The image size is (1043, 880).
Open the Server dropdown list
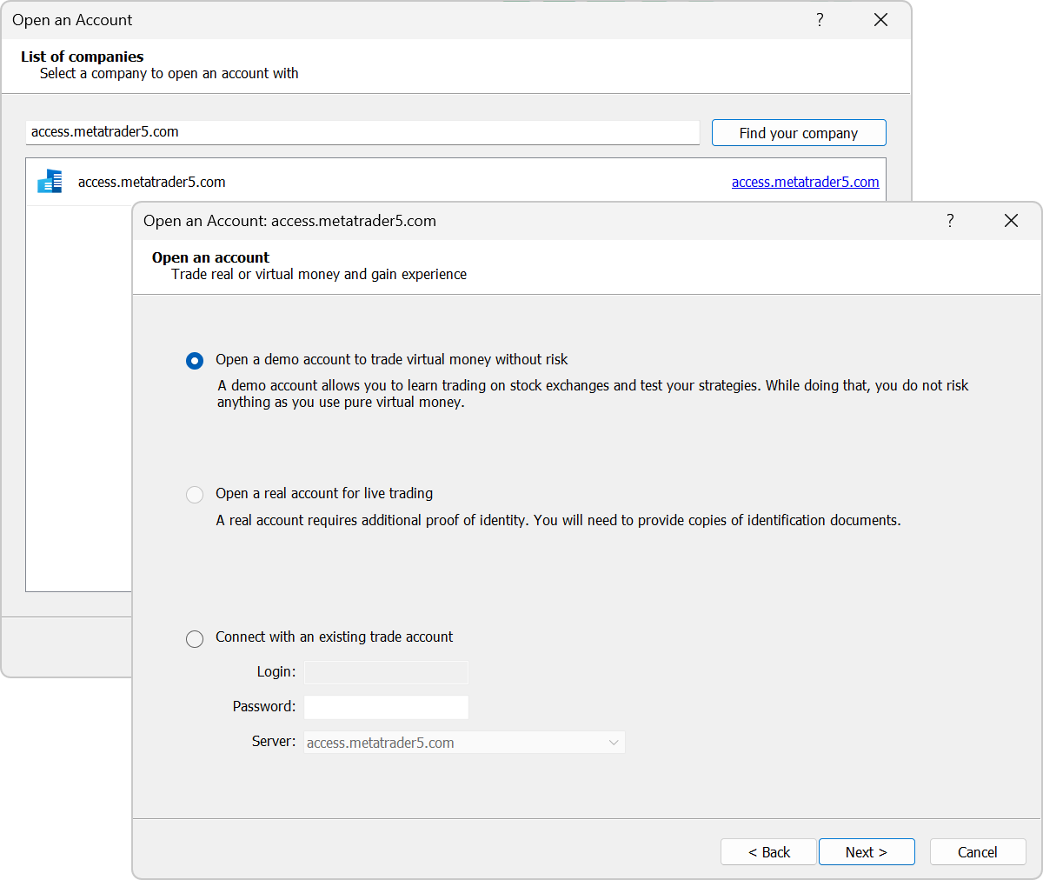(464, 743)
